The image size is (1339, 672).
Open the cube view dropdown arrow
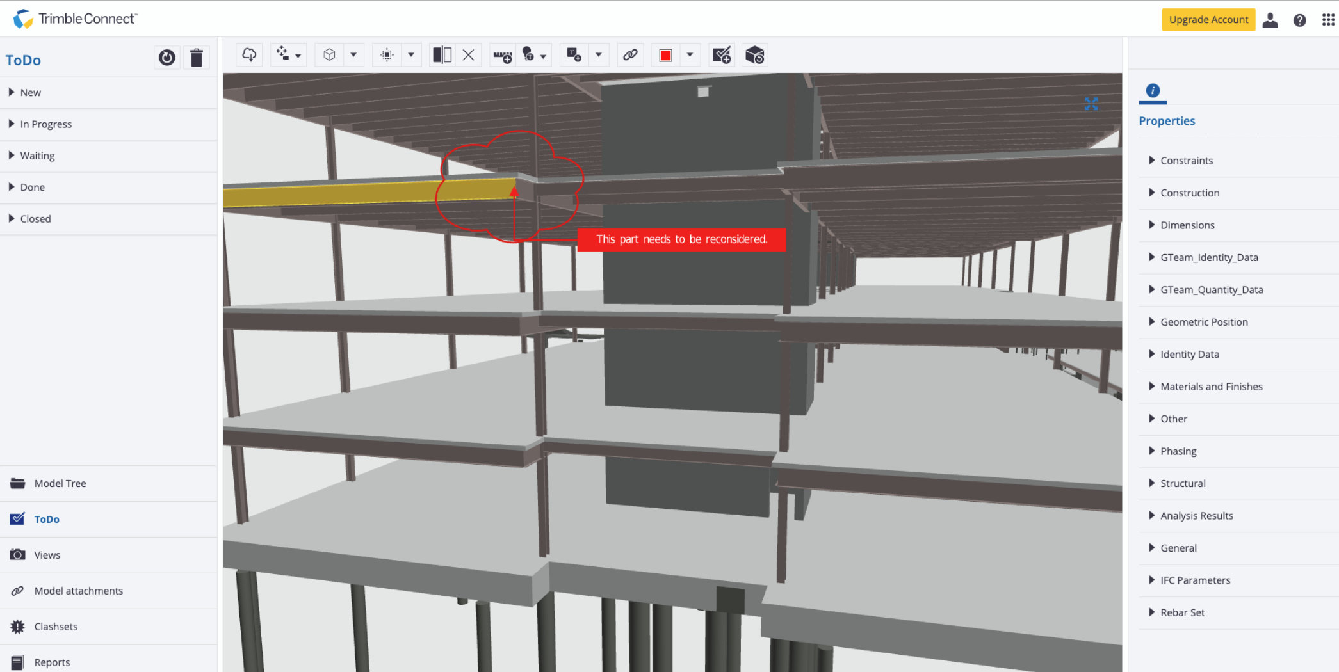[x=353, y=55]
